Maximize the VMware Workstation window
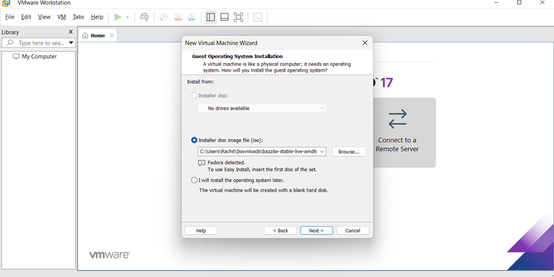This screenshot has height=277, width=554. 519,2
